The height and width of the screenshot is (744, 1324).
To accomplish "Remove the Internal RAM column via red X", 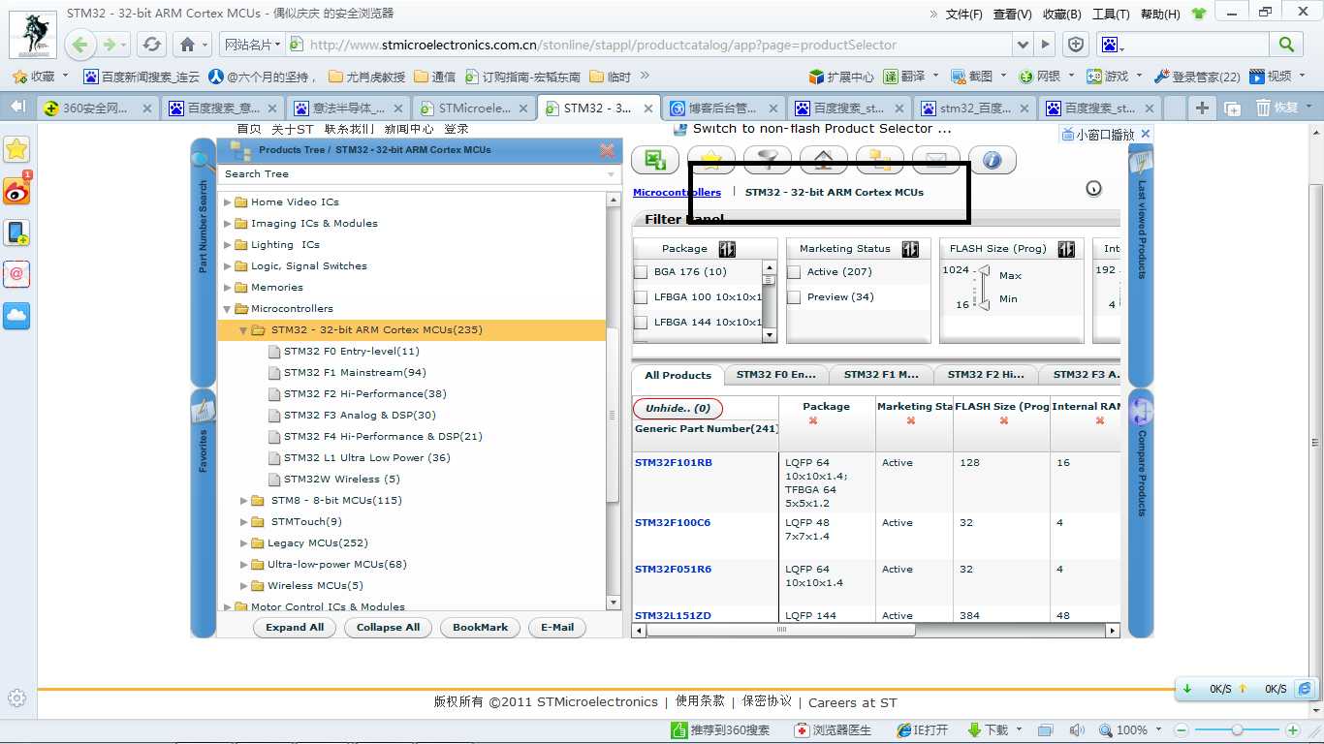I will [x=1100, y=420].
